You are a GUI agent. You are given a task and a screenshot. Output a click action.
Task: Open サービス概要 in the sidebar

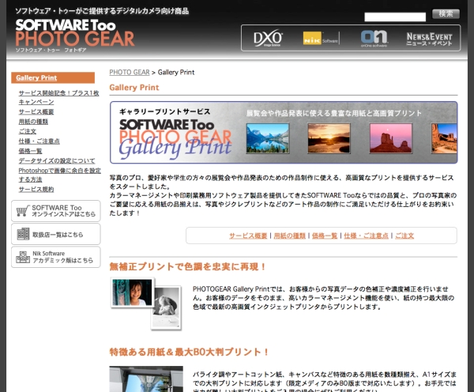(36, 112)
